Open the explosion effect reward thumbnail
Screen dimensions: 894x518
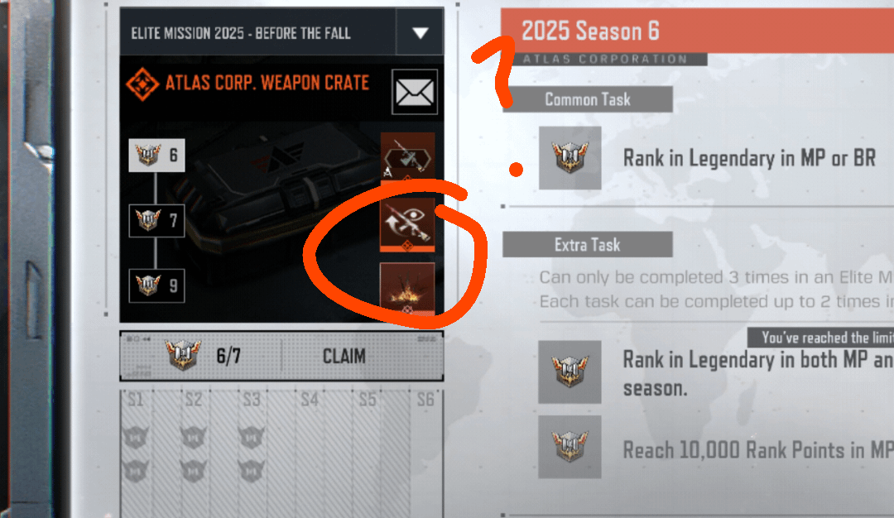(x=407, y=288)
